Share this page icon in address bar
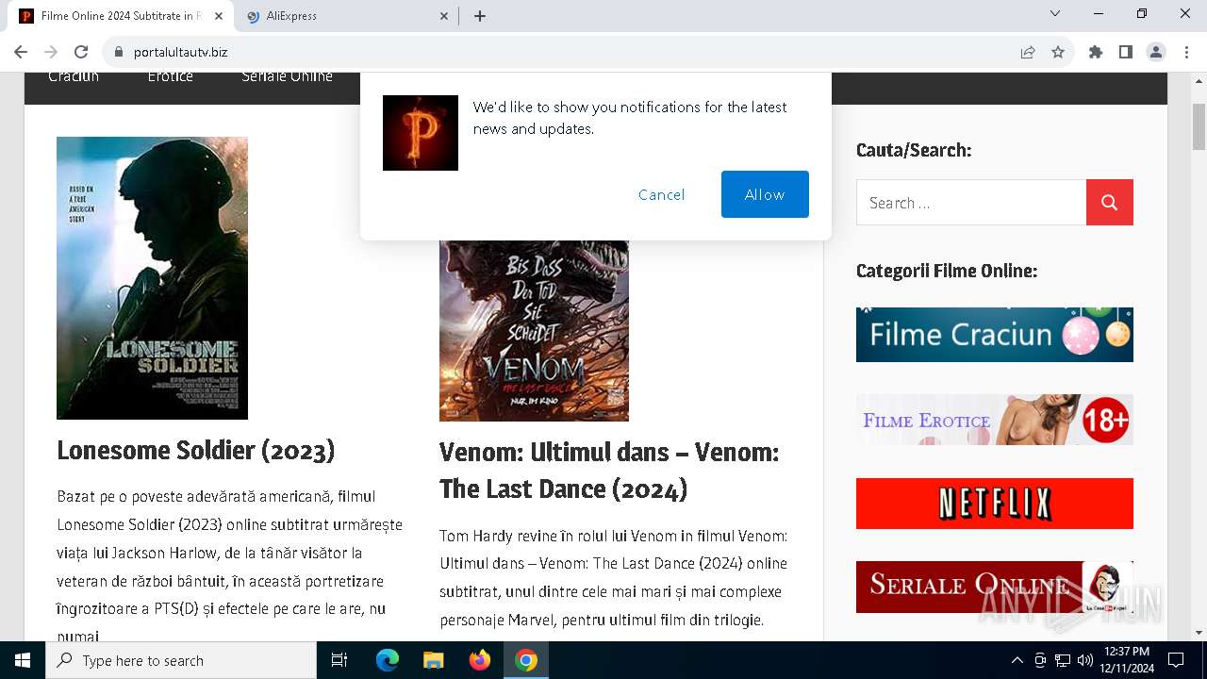 tap(1028, 52)
